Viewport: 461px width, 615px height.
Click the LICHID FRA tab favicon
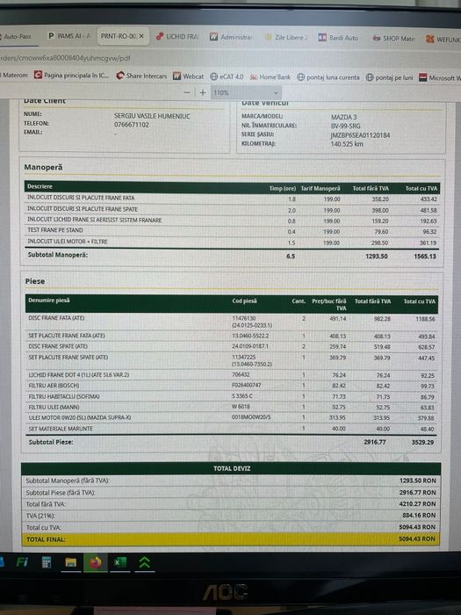(160, 37)
